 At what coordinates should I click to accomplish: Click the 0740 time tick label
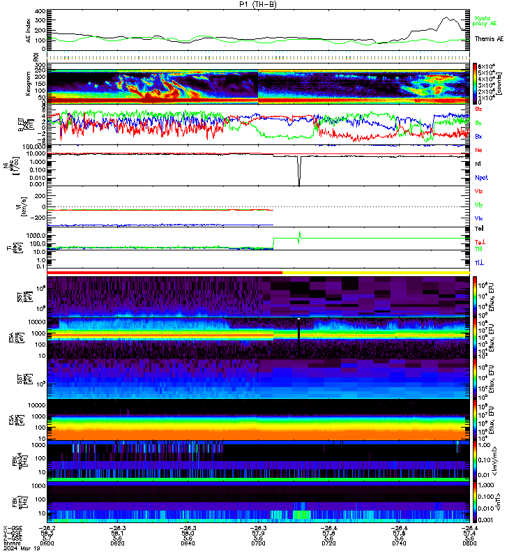point(399,543)
